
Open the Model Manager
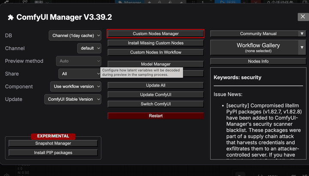click(155, 64)
